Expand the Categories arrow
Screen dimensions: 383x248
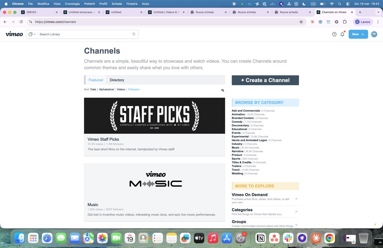pyautogui.click(x=297, y=211)
